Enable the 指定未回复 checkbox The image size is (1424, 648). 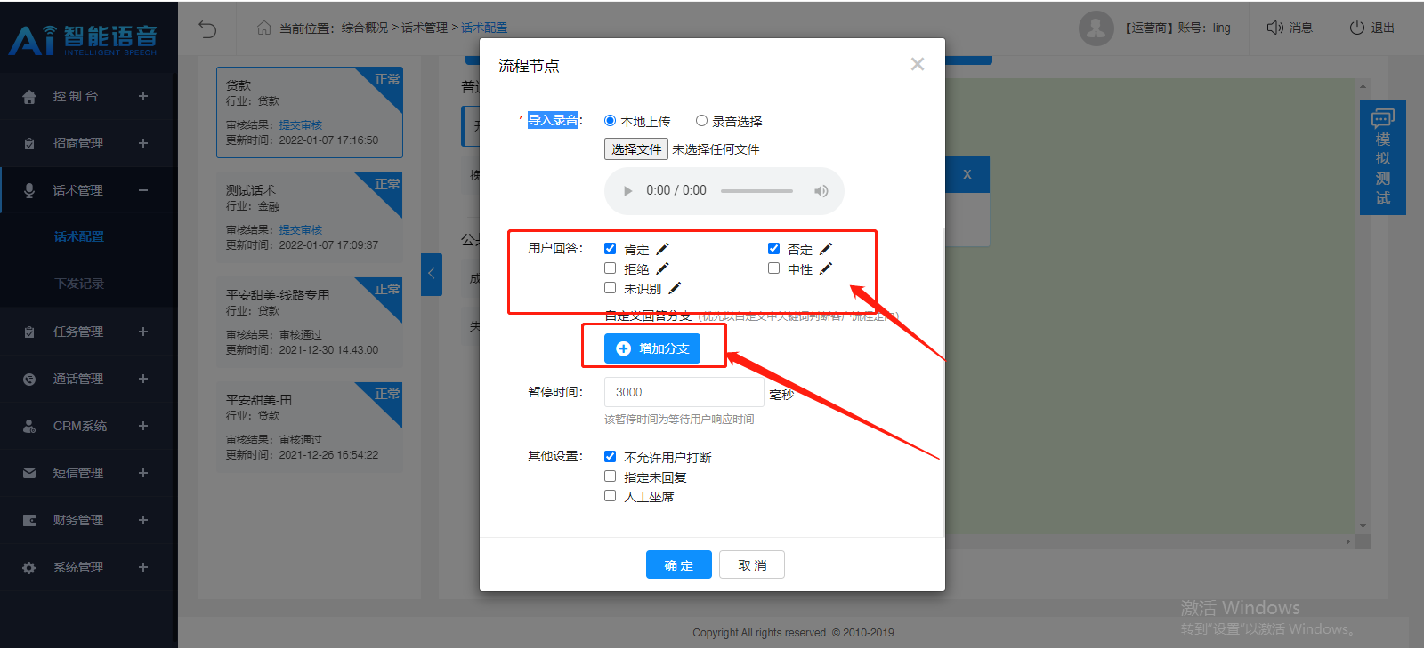point(610,476)
